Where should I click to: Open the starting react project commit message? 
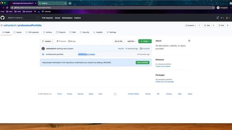click(x=65, y=49)
